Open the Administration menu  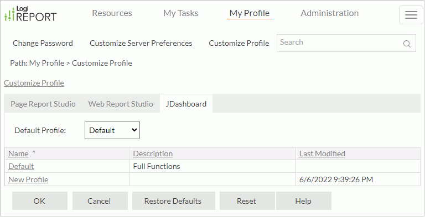(330, 13)
